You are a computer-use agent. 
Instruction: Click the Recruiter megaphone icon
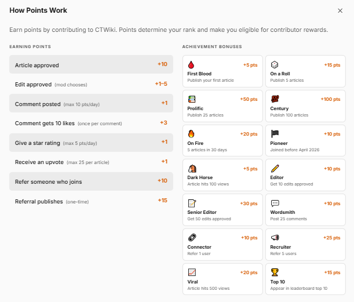275,238
